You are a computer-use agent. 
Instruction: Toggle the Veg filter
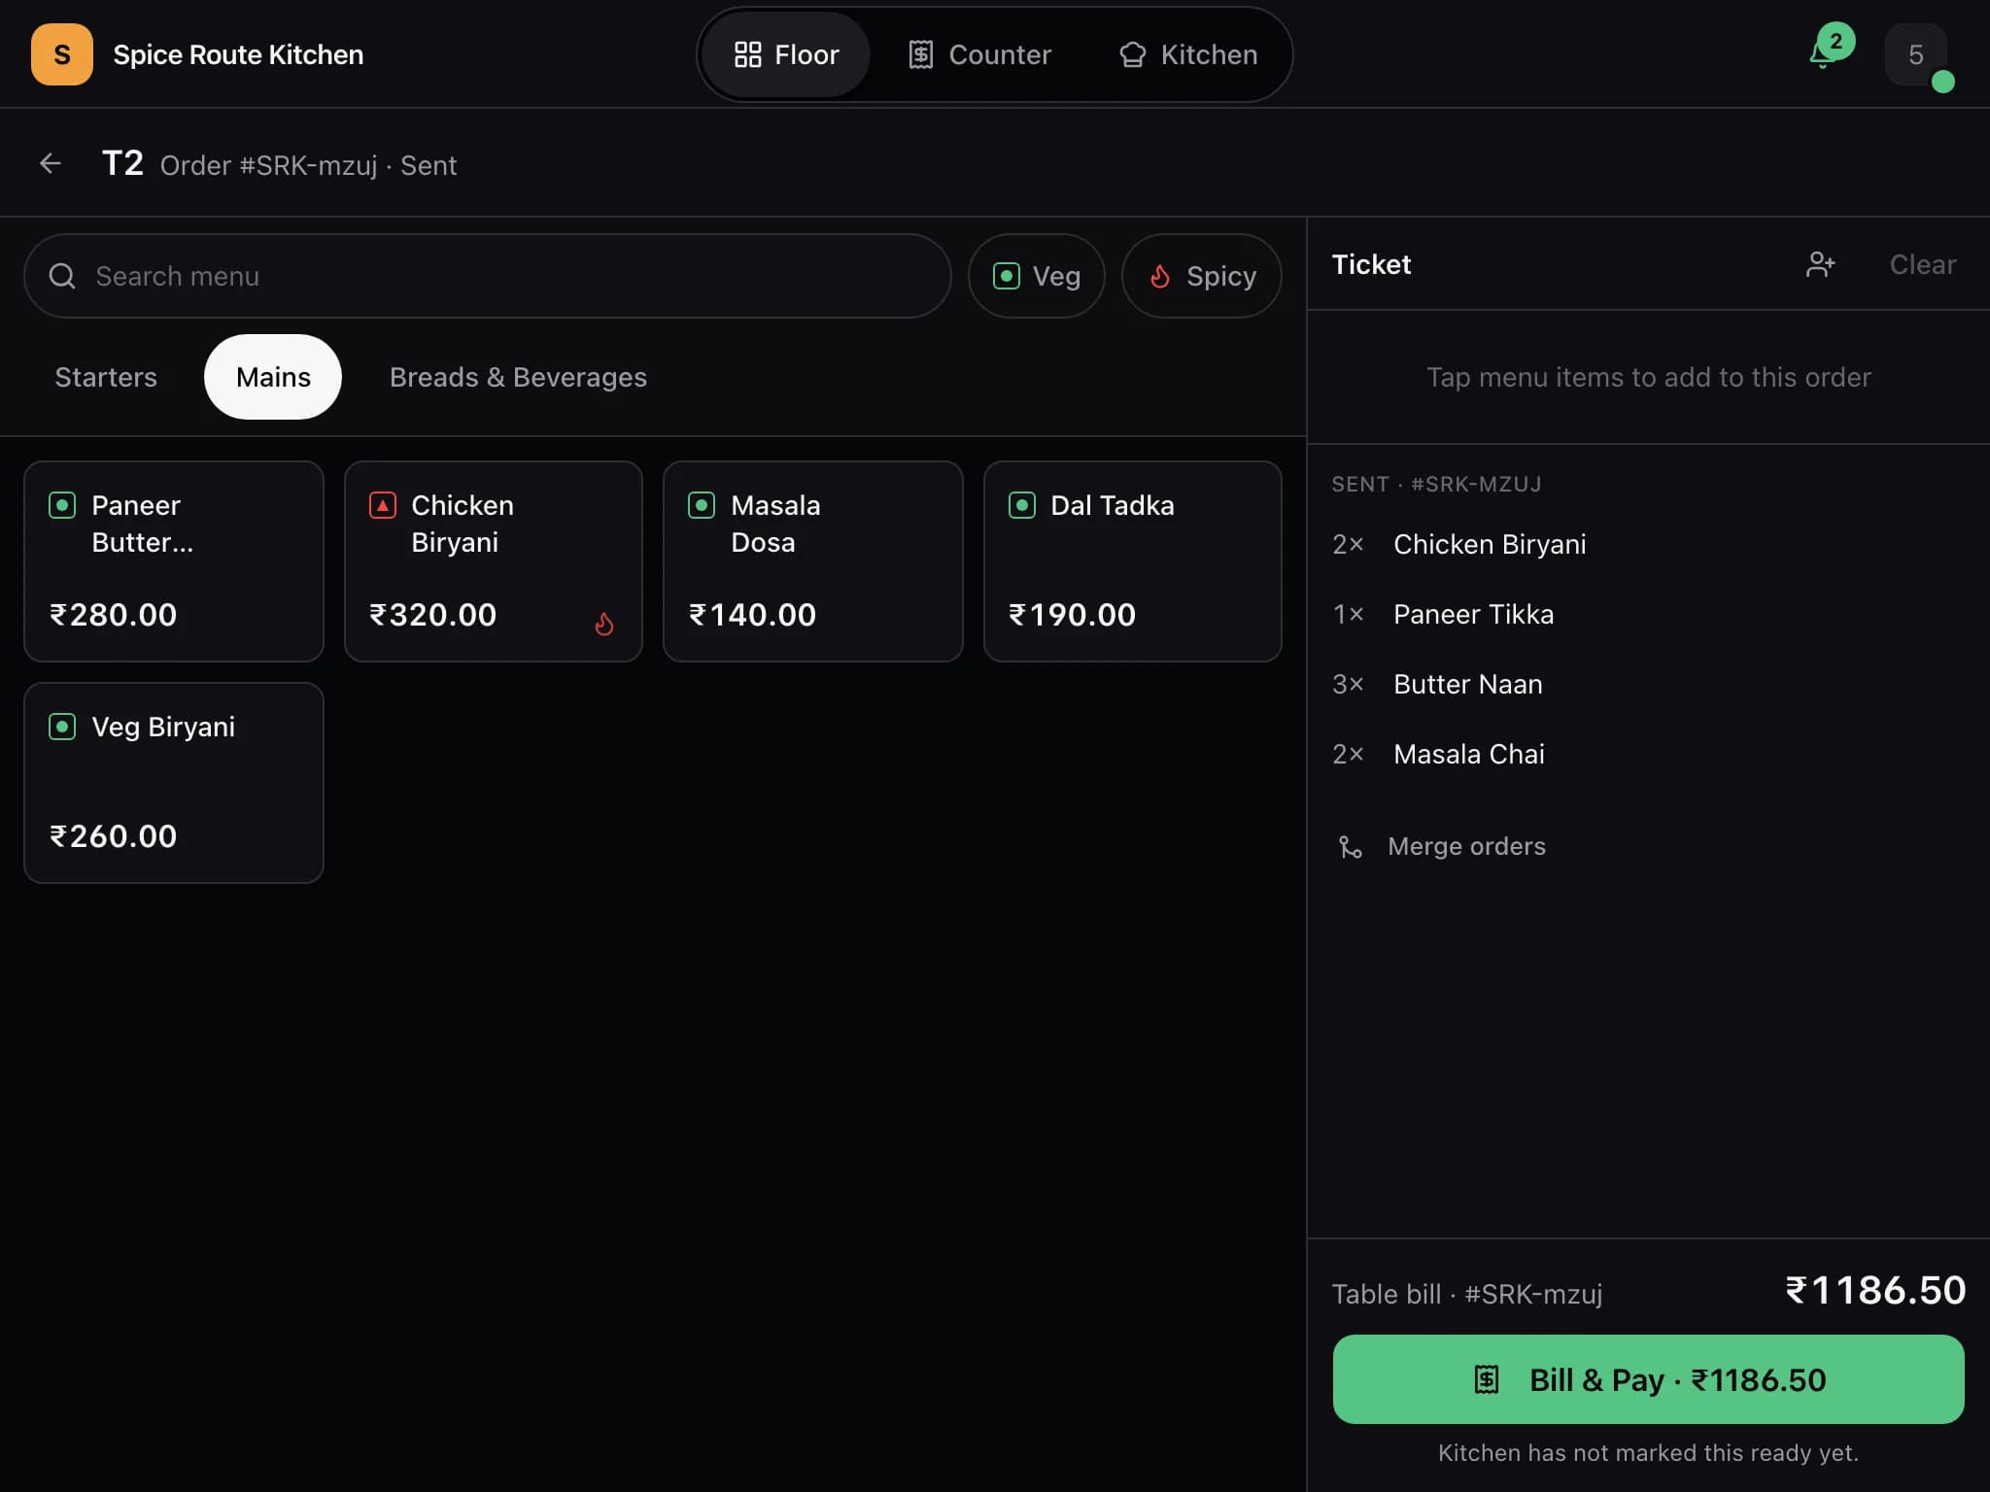tap(1036, 276)
